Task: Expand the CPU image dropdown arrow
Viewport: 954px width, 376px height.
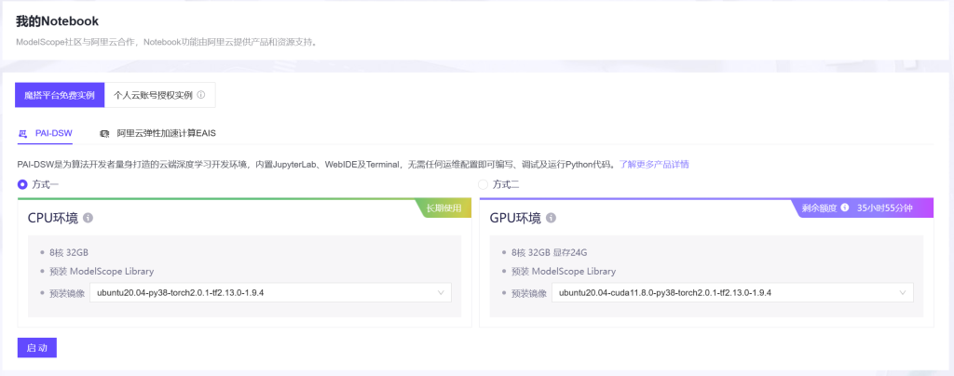Action: [x=441, y=293]
